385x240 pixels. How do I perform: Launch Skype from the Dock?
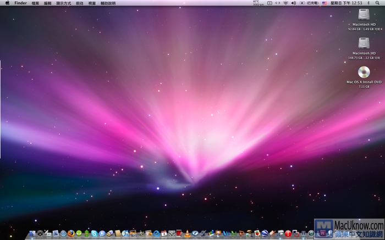pyautogui.click(x=94, y=233)
